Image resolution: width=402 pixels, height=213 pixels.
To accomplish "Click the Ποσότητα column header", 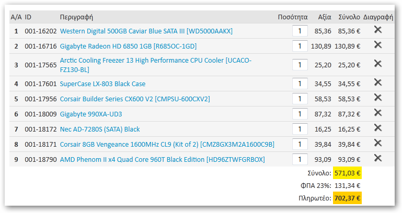I will point(293,17).
